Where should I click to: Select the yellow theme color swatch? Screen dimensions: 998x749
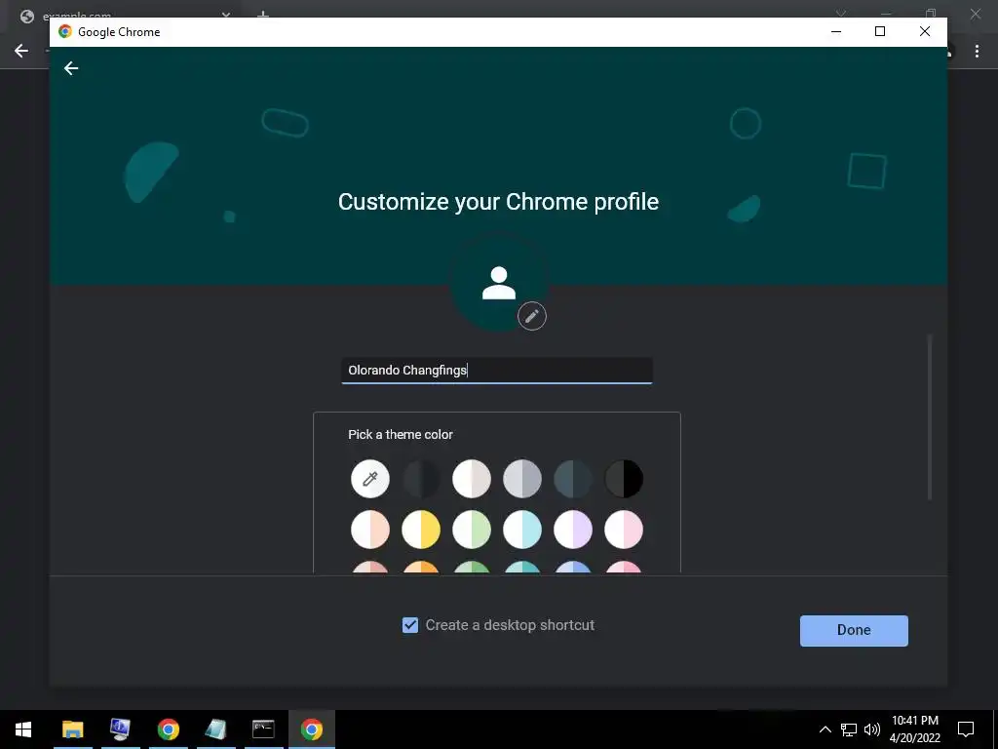421,530
